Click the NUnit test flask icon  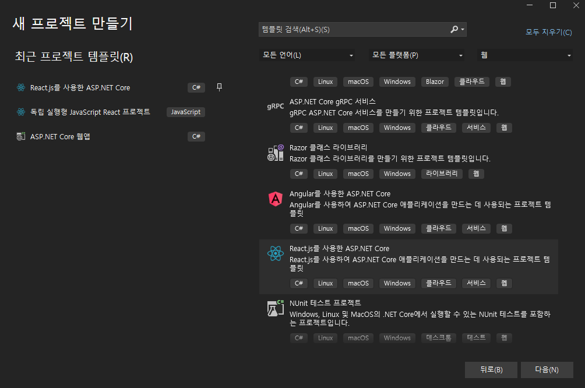276,308
